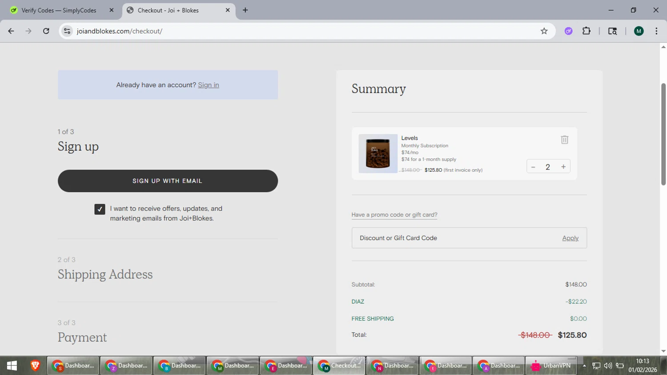Open the side panel search icon
The height and width of the screenshot is (375, 667).
pyautogui.click(x=612, y=31)
